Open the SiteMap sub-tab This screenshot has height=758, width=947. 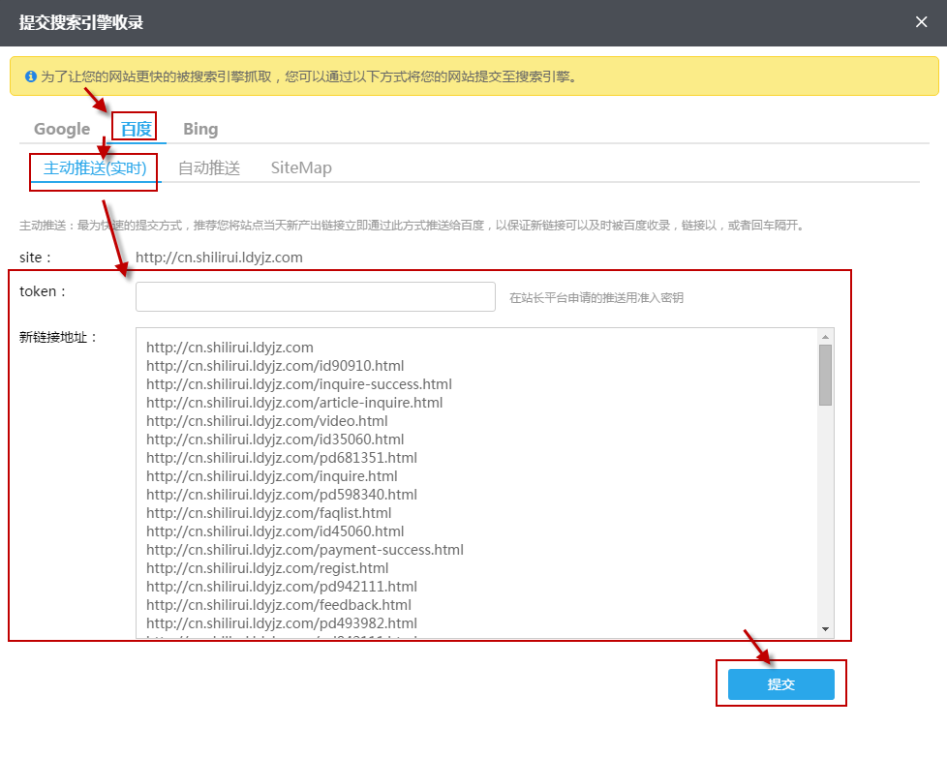coord(301,167)
